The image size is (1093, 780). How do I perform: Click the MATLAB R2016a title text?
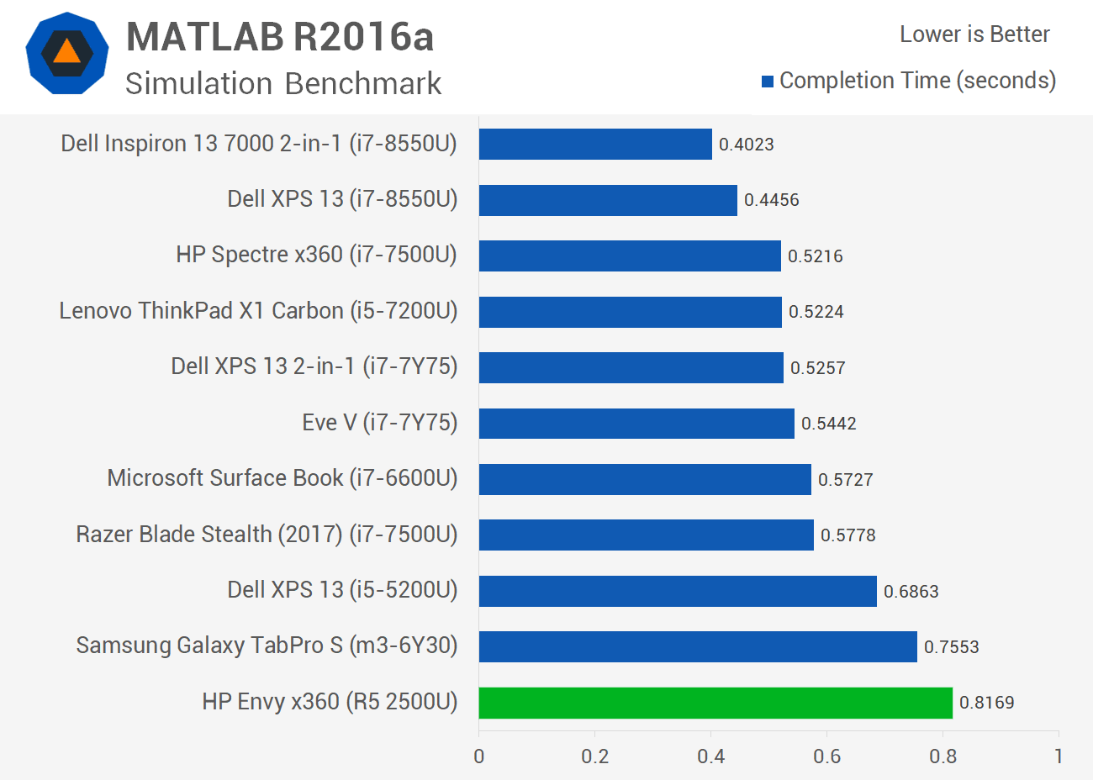click(280, 37)
